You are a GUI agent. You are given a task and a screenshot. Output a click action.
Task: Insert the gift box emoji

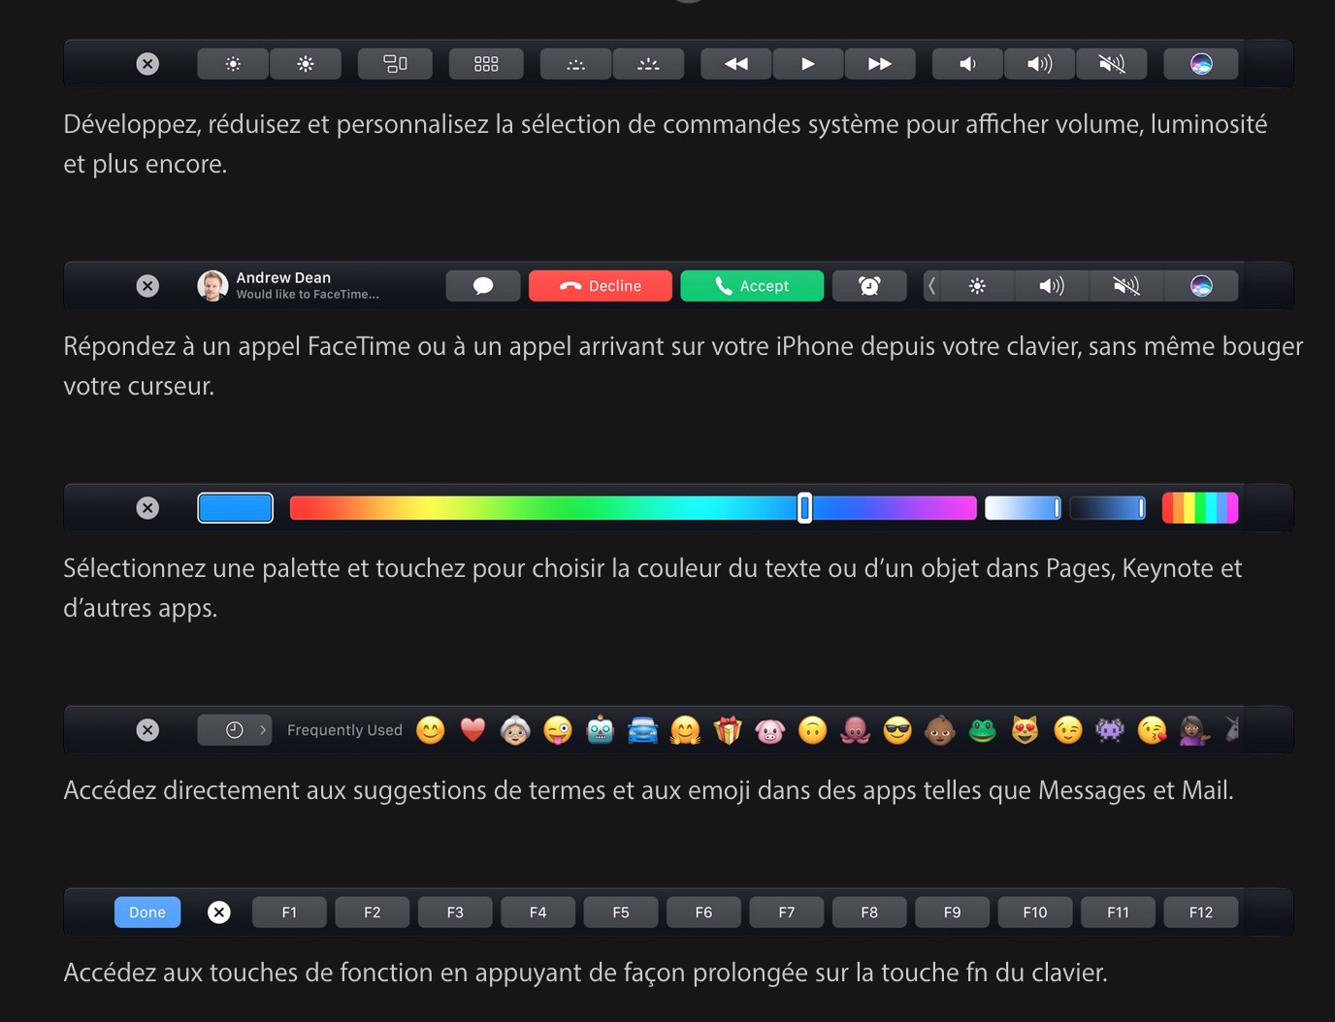point(728,730)
